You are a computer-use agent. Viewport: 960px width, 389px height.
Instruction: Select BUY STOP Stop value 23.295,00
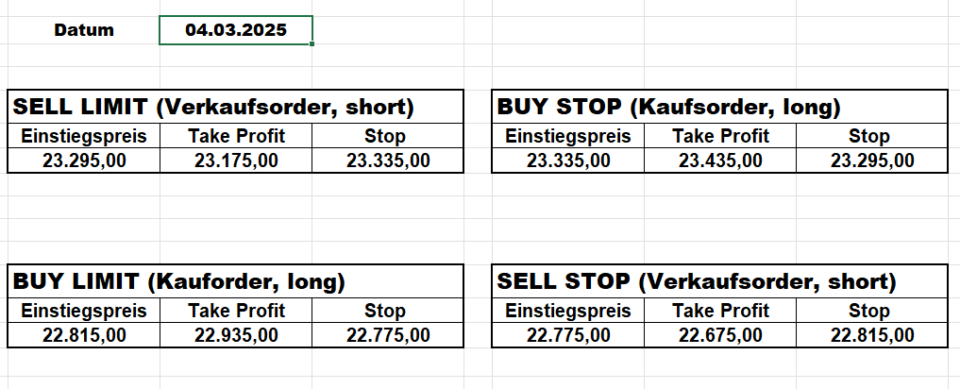click(872, 161)
